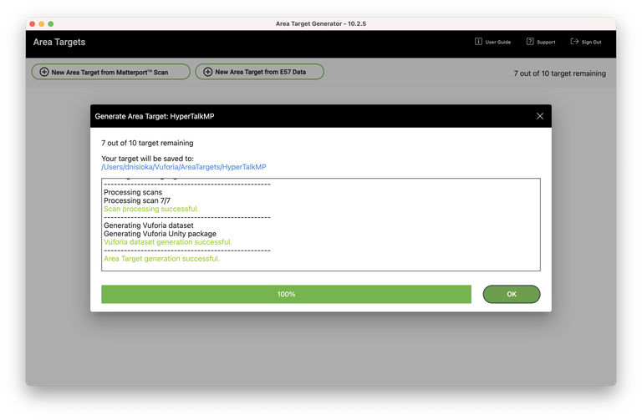642x420 pixels.
Task: Click window title 'Area Target Generator - 10.2.5'
Action: [321, 23]
